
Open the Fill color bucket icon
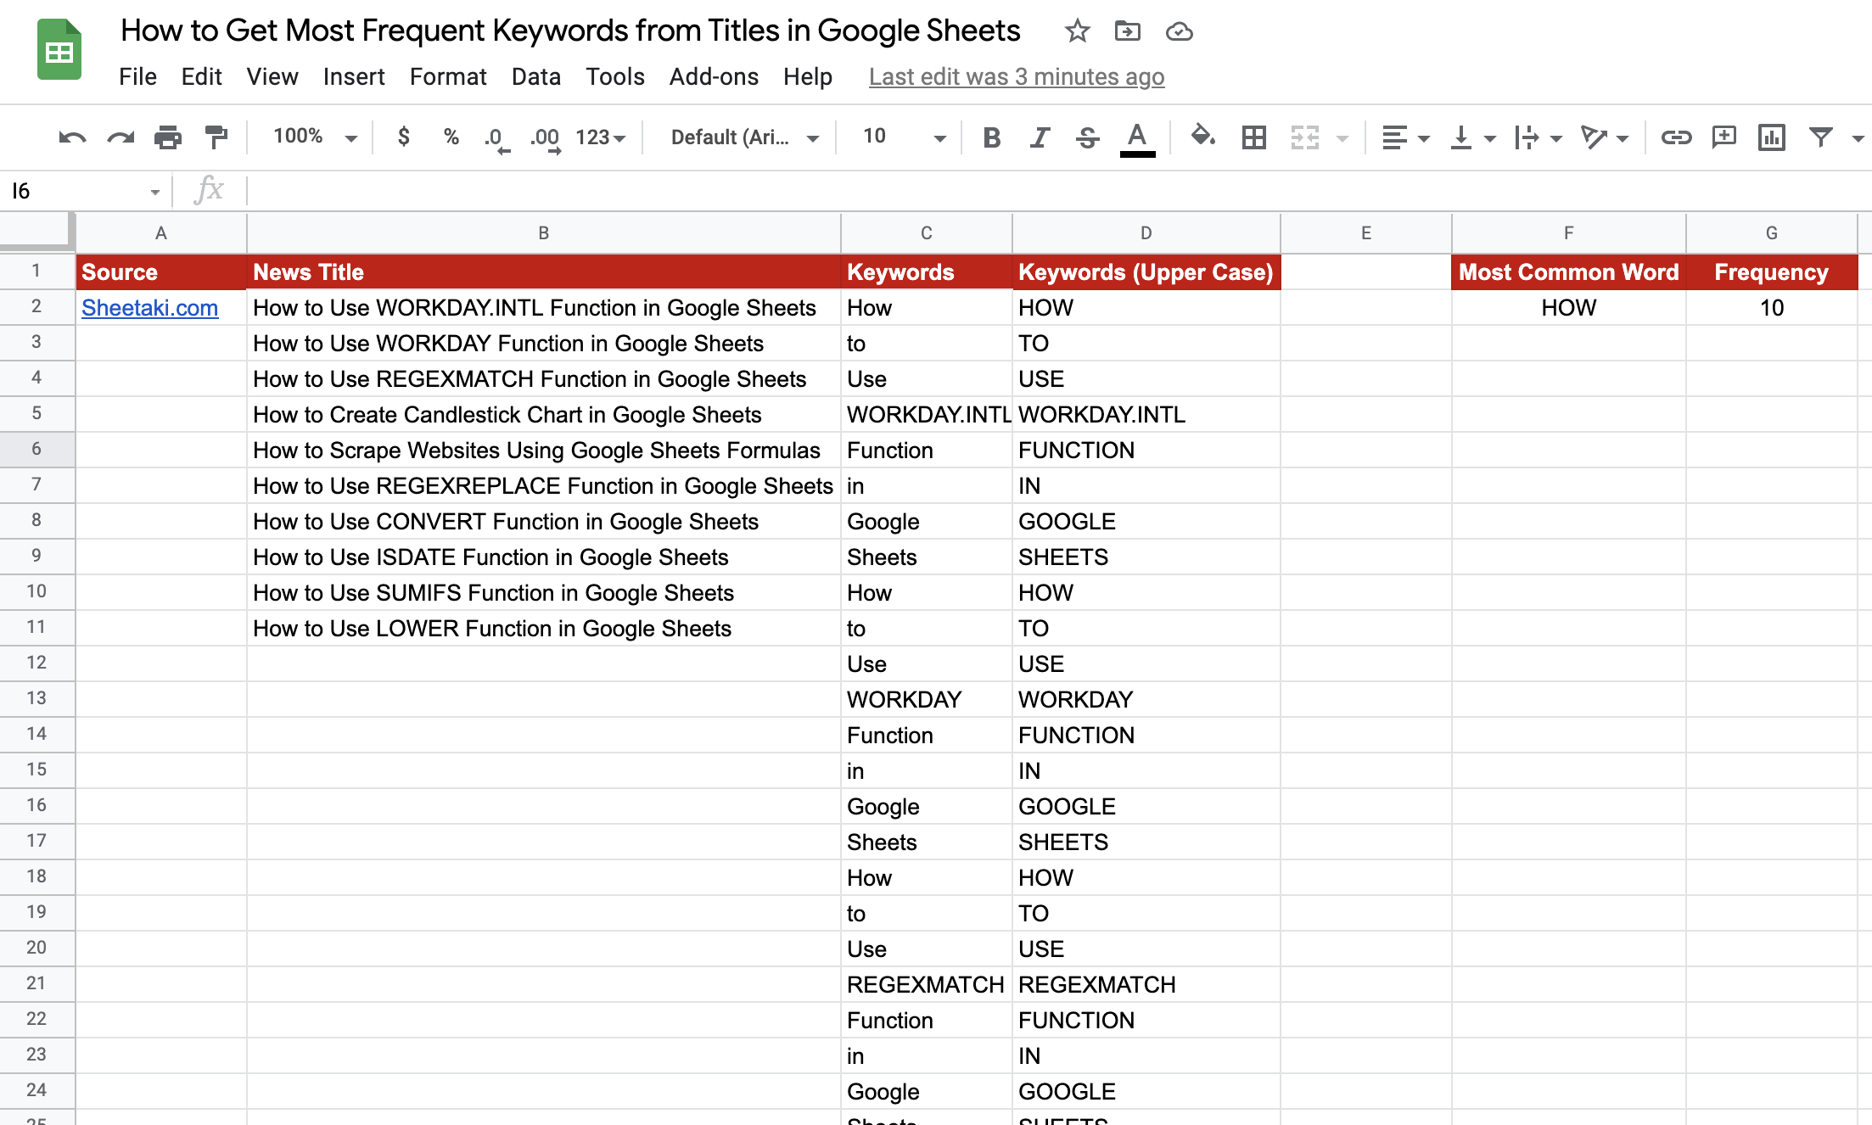pyautogui.click(x=1202, y=137)
